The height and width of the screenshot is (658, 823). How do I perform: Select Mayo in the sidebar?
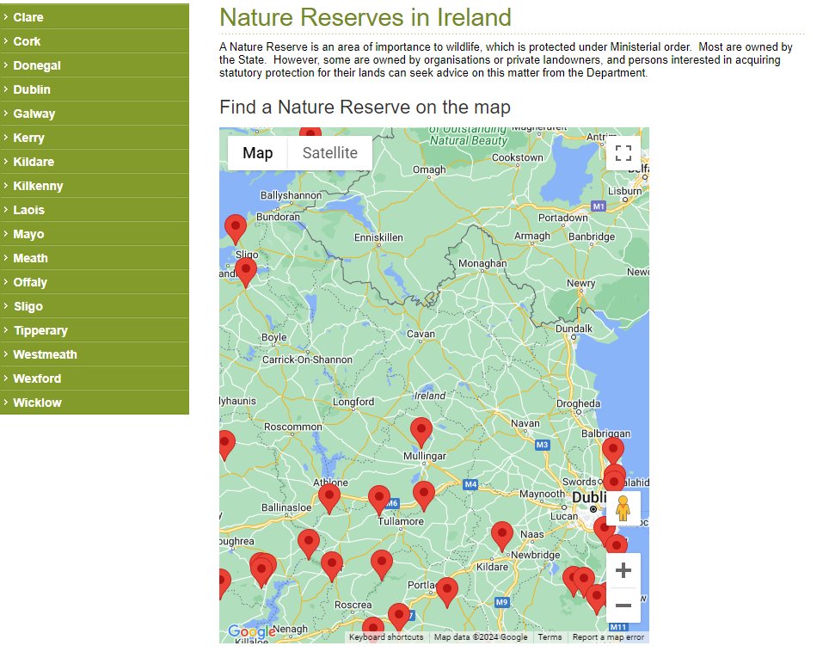[95, 234]
